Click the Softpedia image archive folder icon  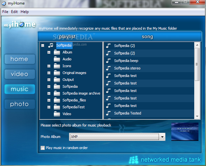[x=57, y=93]
